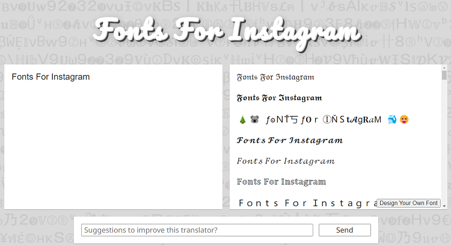
Task: Focus the suggestions input field
Action: [197, 230]
